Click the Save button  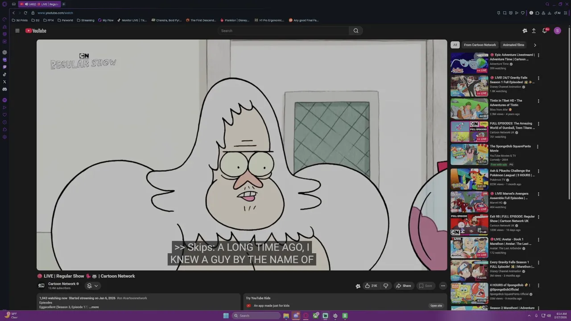click(425, 286)
